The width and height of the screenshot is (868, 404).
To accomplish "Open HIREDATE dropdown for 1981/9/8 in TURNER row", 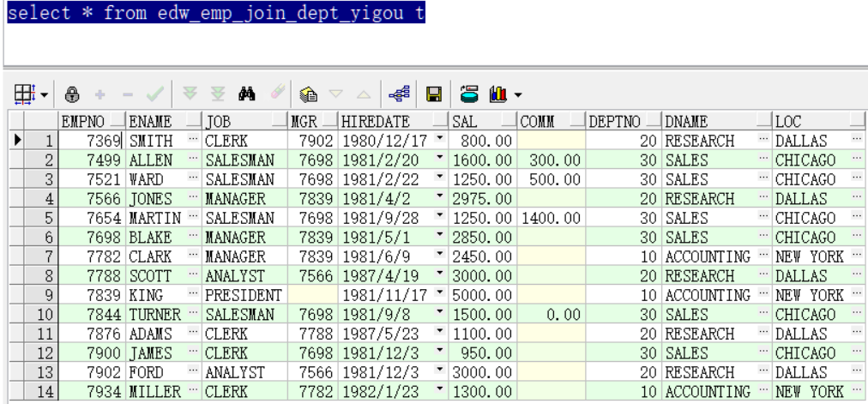I will pyautogui.click(x=439, y=311).
